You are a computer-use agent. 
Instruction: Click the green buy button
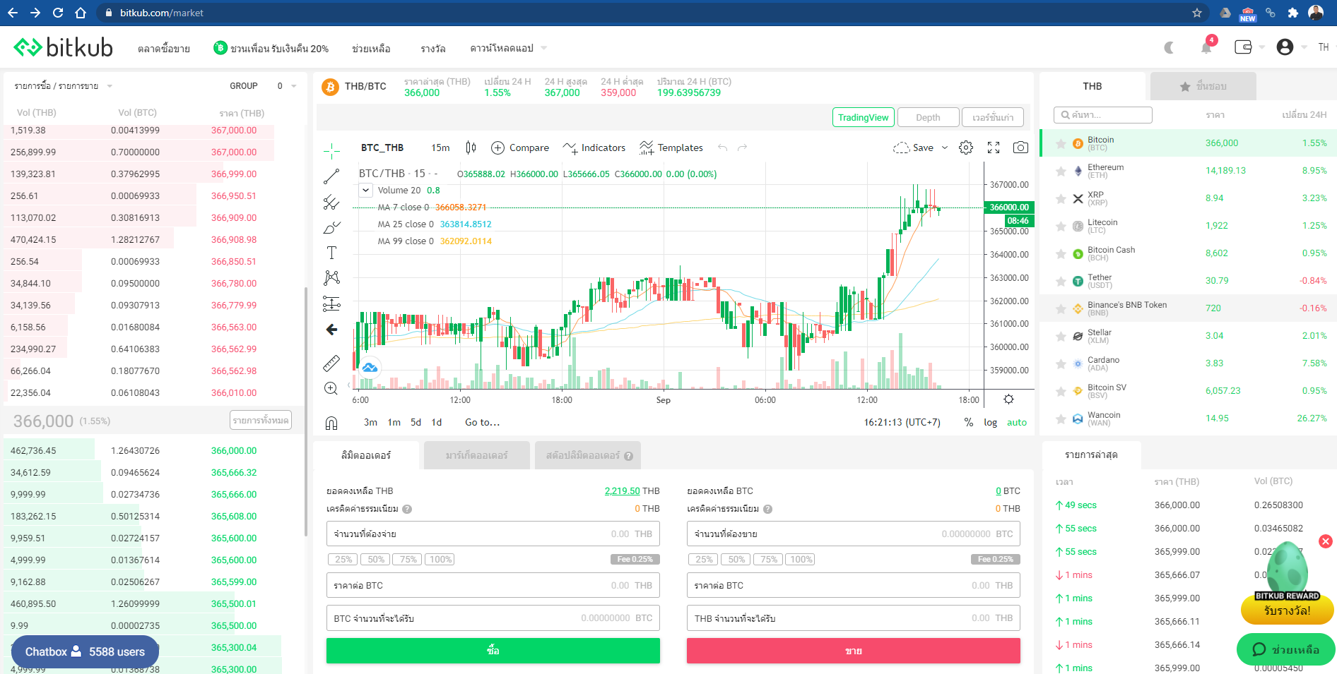point(493,651)
